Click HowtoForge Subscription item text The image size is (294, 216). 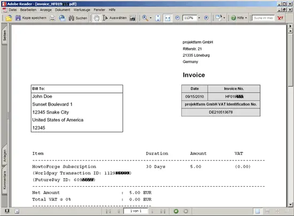click(x=64, y=166)
